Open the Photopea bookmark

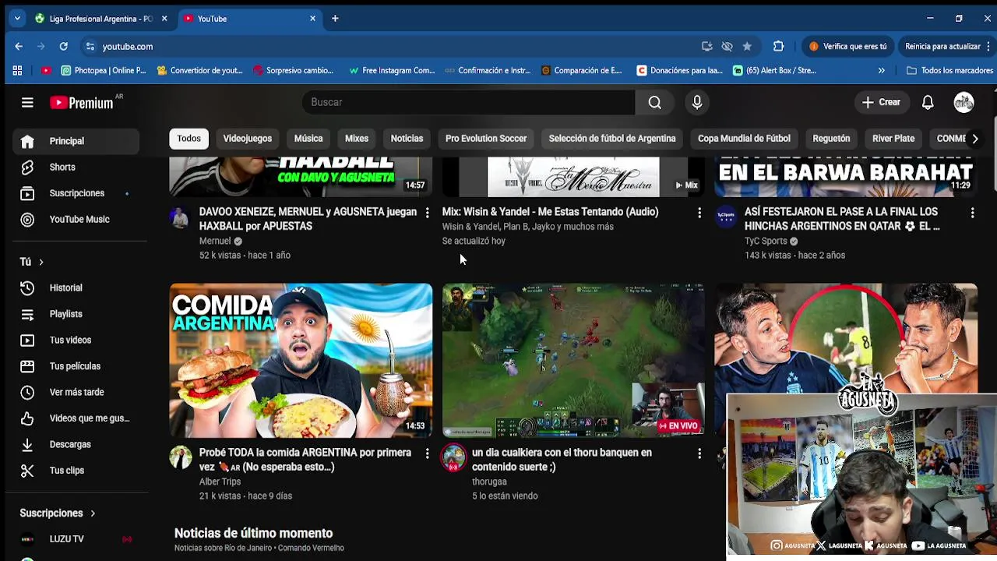pyautogui.click(x=104, y=70)
